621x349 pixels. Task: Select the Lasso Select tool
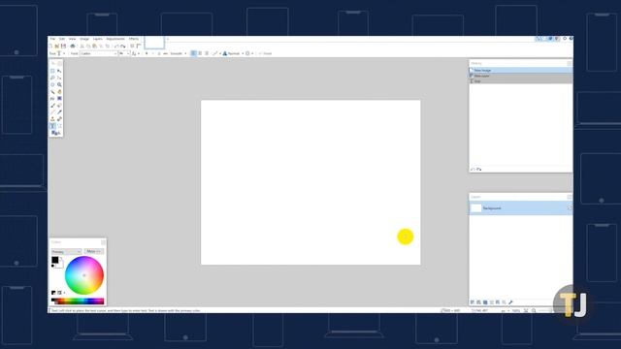click(52, 78)
